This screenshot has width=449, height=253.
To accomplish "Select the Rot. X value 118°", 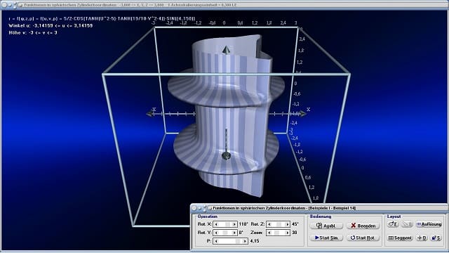I will click(x=243, y=224).
